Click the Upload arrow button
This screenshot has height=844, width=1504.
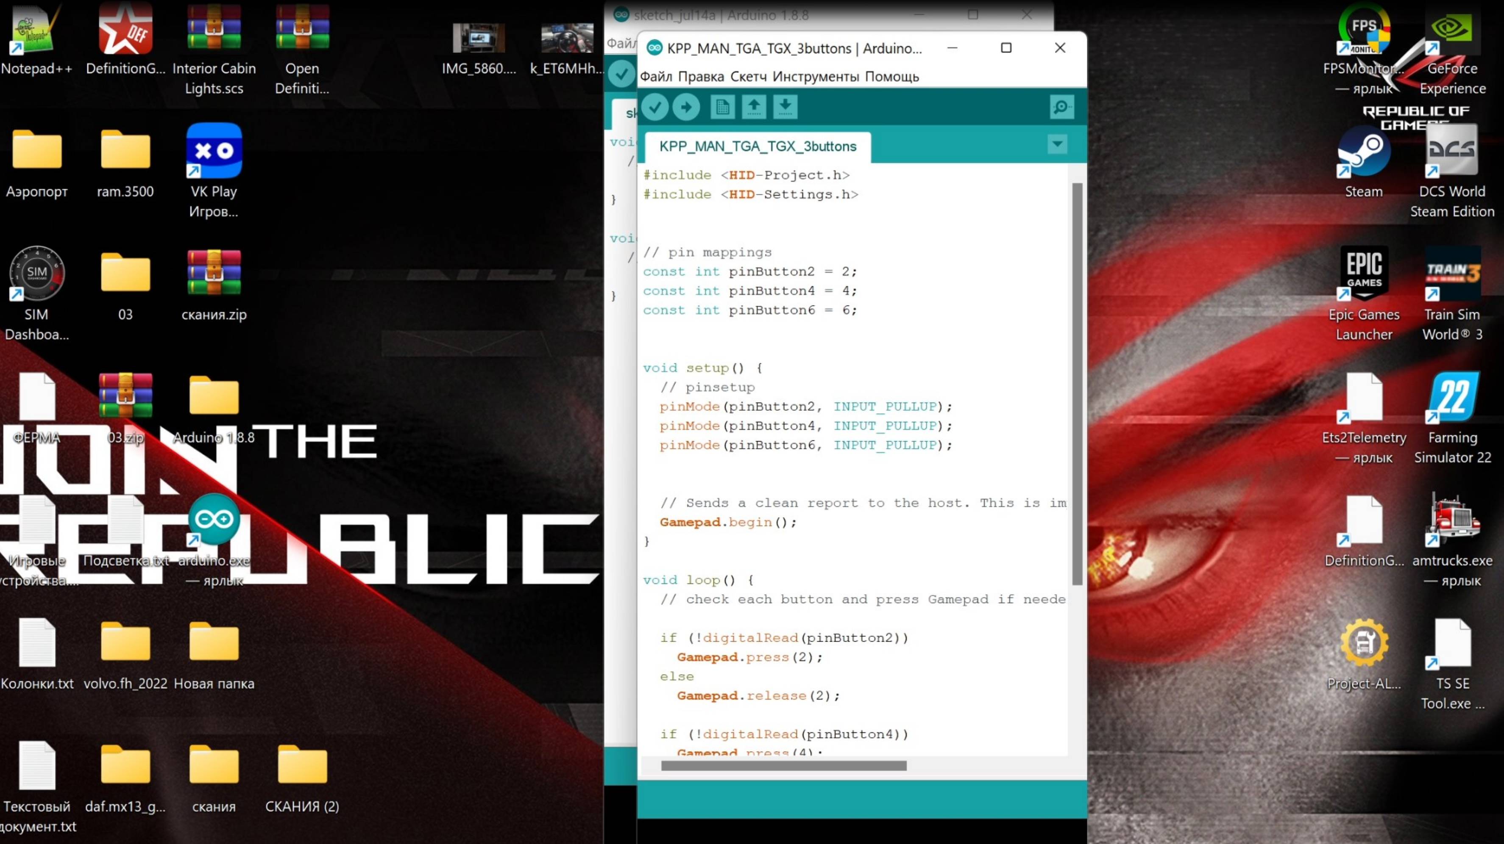(x=686, y=107)
